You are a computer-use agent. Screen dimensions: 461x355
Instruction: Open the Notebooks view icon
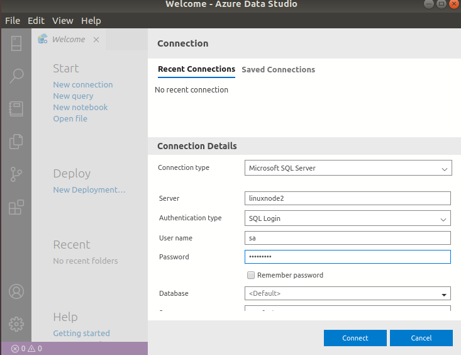pos(16,109)
